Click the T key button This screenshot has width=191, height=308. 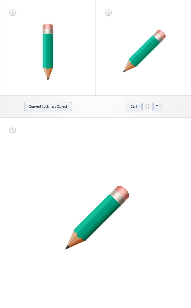tap(157, 106)
